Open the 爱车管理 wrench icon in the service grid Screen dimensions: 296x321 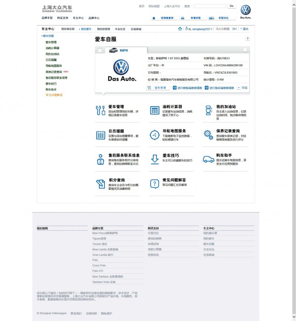pos(101,110)
